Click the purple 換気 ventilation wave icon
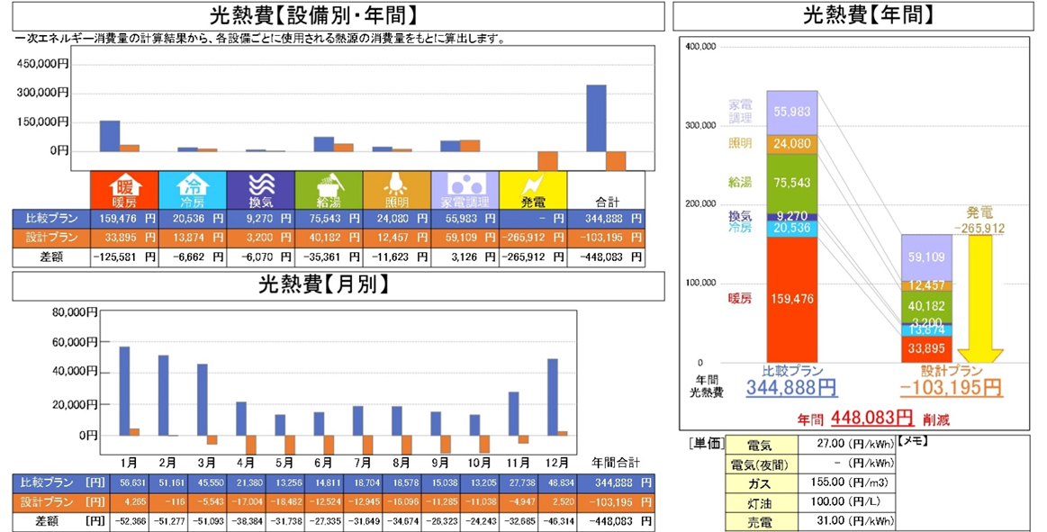This screenshot has width=1047, height=532. pyautogui.click(x=260, y=189)
